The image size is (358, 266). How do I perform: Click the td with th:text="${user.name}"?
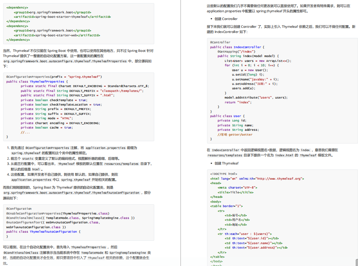[253, 243]
